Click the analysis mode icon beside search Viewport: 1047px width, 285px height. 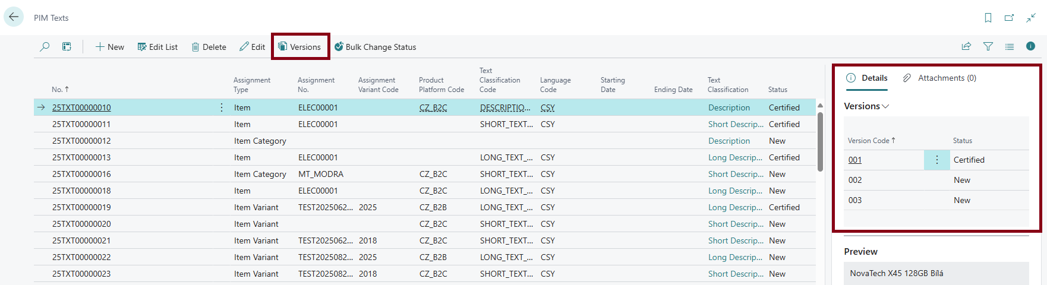coord(67,46)
